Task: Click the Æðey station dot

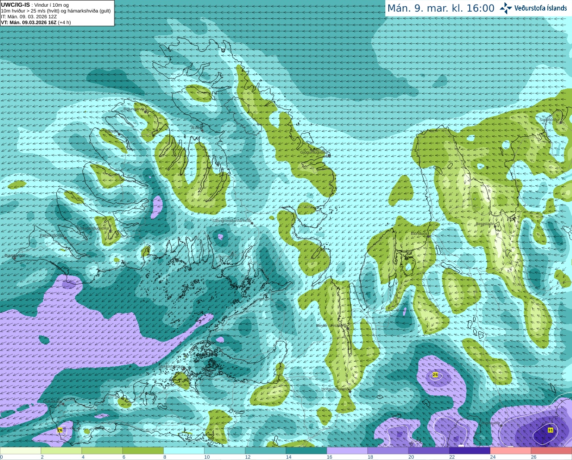Action: pyautogui.click(x=202, y=130)
